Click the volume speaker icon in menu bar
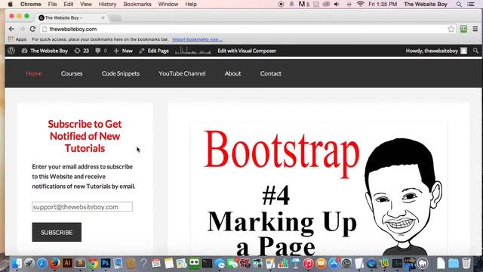This screenshot has width=483, height=272. click(337, 4)
